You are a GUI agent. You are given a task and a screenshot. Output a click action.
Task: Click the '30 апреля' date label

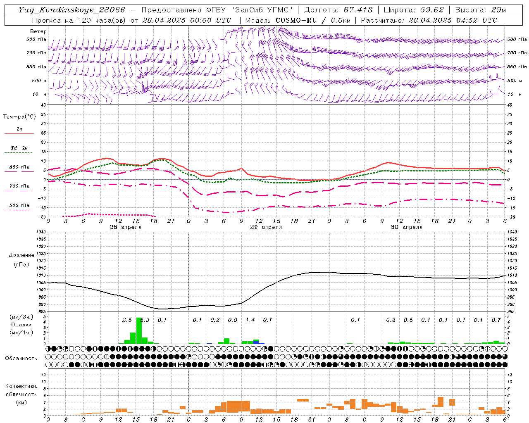coord(406,227)
